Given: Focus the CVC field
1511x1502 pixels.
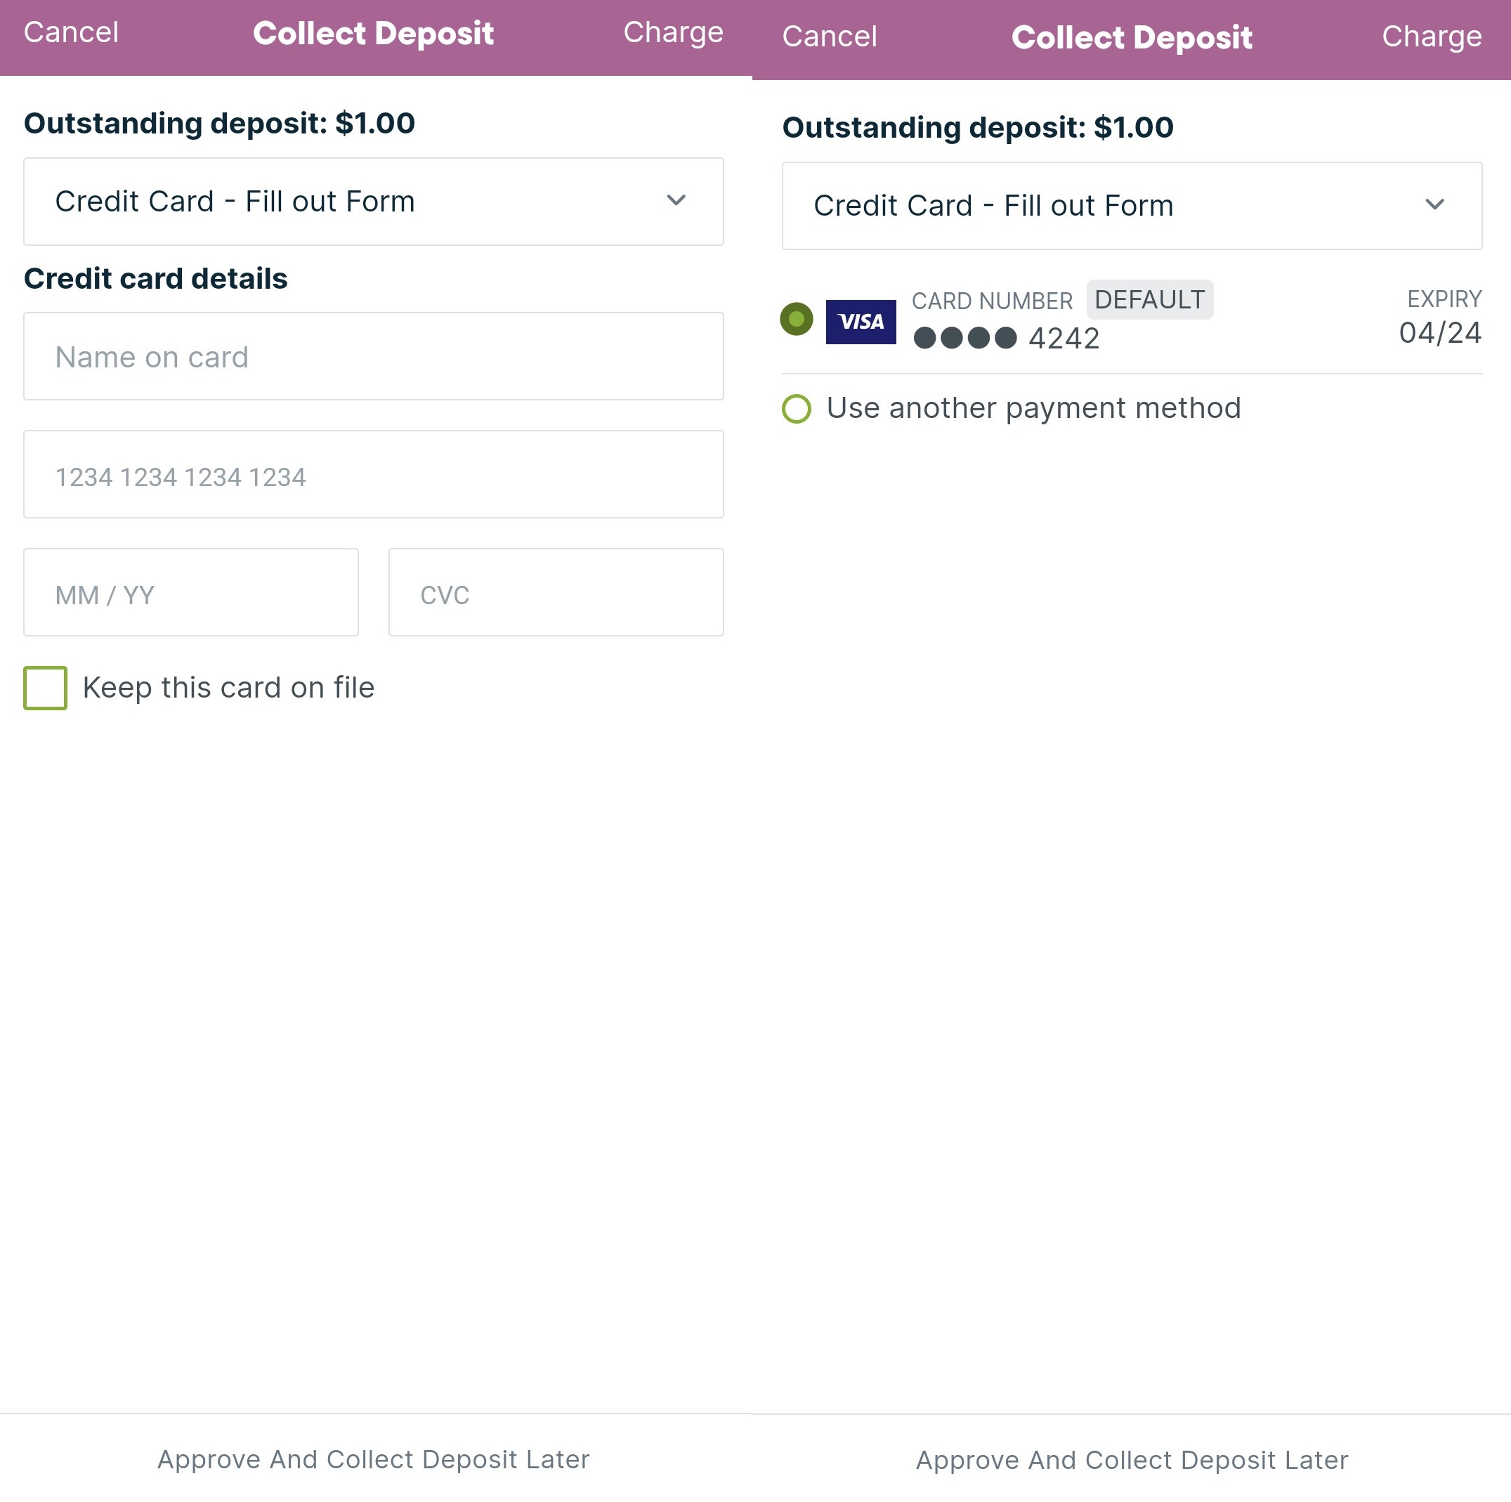Looking at the screenshot, I should pos(556,592).
